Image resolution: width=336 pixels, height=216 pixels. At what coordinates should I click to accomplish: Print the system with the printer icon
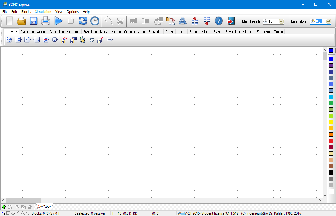[x=45, y=21]
